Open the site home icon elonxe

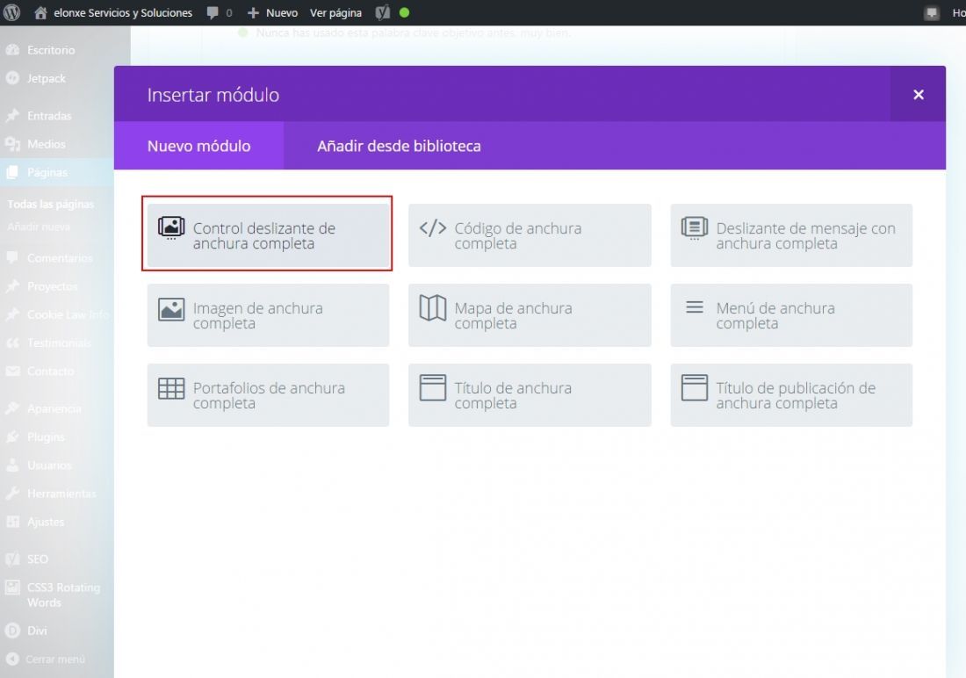click(40, 12)
